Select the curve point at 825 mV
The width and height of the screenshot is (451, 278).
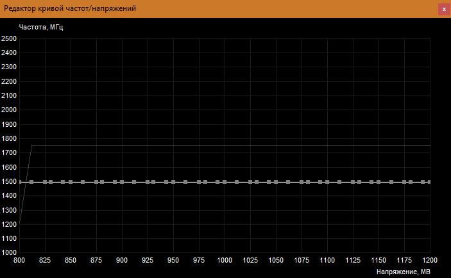click(x=45, y=182)
